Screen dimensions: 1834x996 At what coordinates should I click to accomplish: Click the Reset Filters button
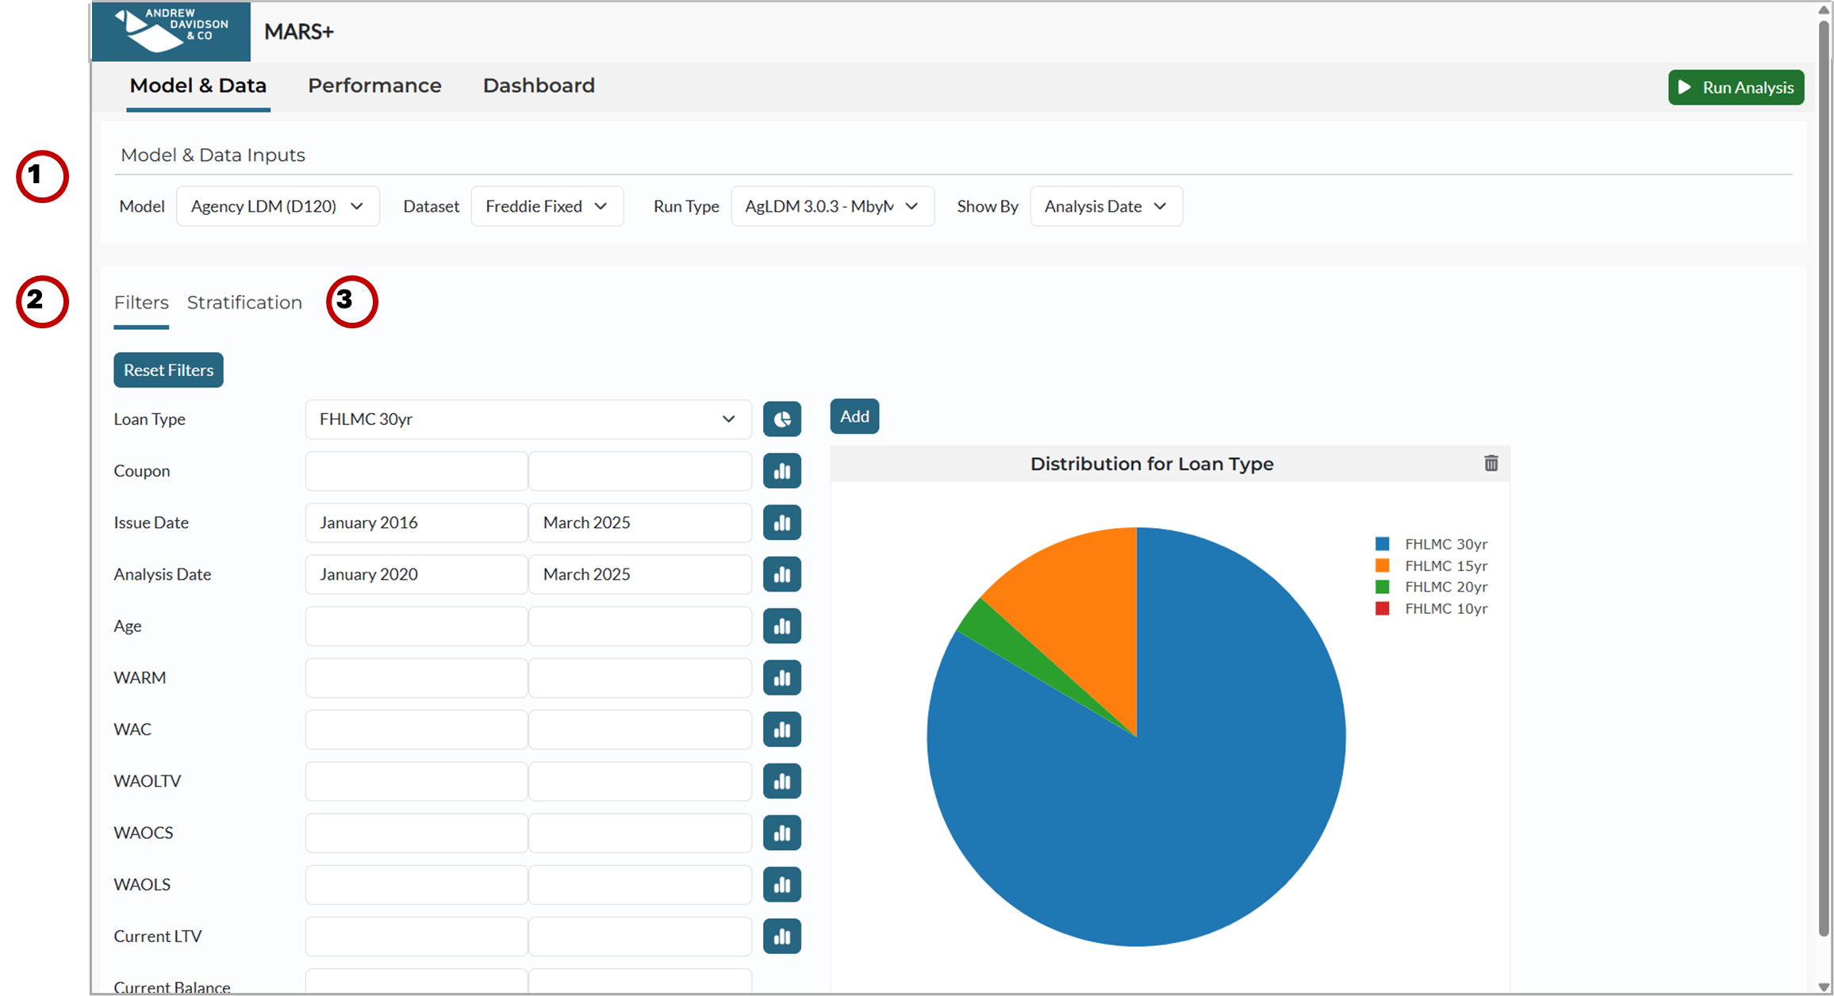(x=168, y=370)
